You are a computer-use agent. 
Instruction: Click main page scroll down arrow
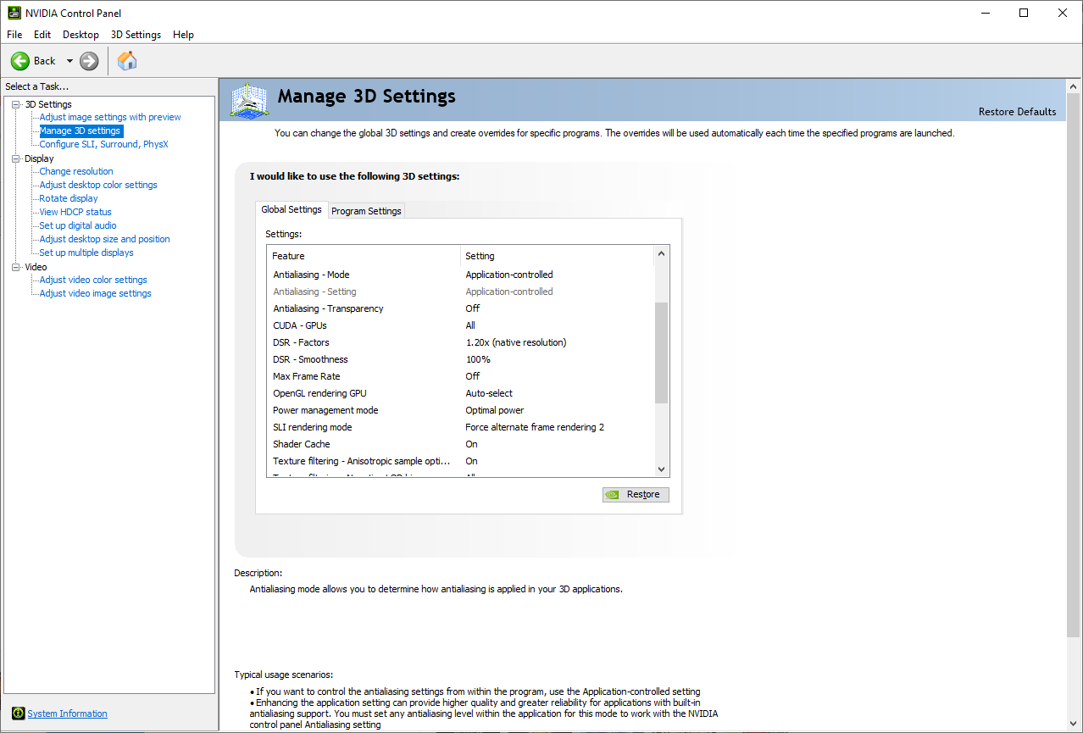point(1074,722)
